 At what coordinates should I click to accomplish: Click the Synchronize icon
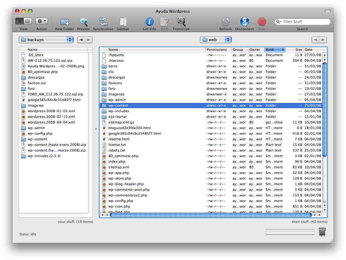(x=103, y=22)
